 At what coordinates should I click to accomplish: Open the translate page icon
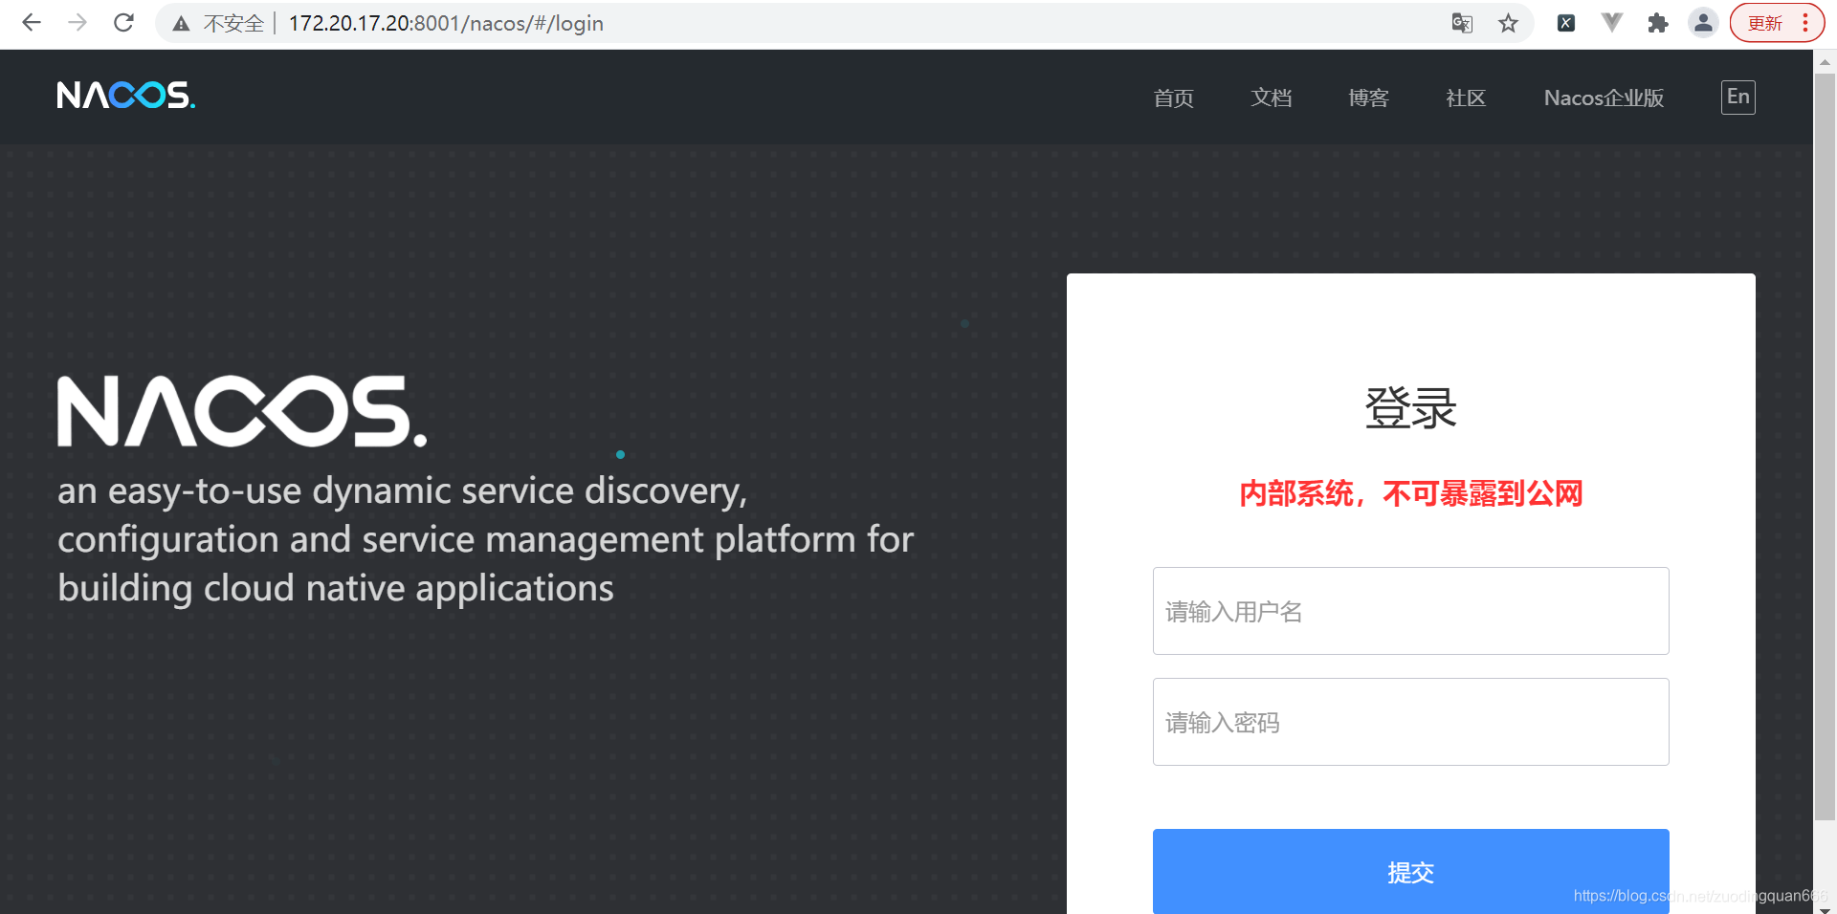click(1462, 23)
